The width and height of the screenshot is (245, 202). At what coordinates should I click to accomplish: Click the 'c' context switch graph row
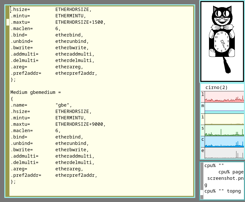224,142
